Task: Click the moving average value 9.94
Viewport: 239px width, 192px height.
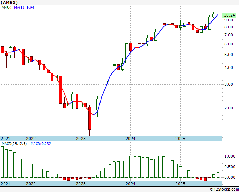Action: tap(31, 8)
